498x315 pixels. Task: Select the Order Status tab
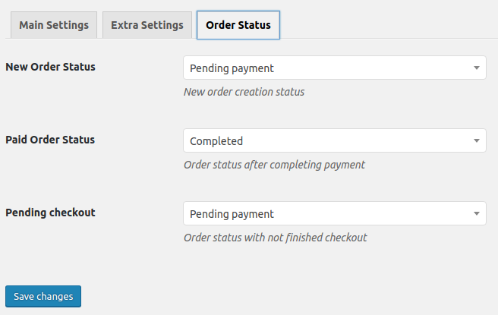238,25
